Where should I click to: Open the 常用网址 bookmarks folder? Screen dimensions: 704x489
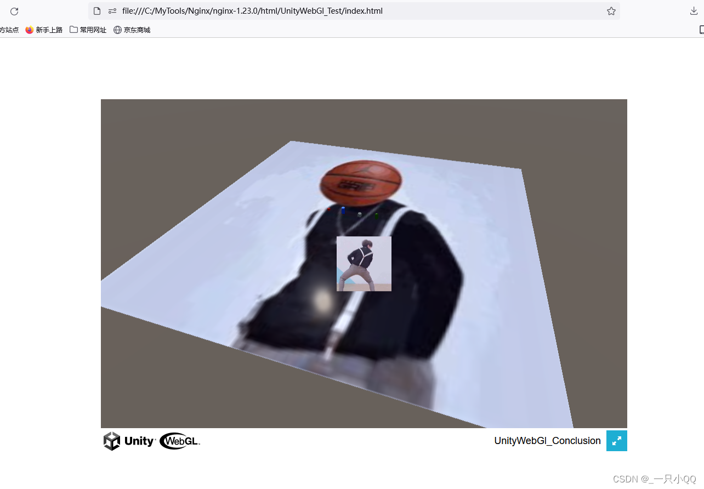point(88,30)
